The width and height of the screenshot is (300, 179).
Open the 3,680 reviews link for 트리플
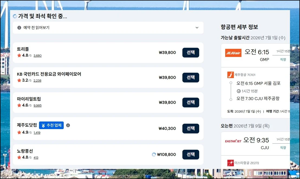(x=37, y=56)
